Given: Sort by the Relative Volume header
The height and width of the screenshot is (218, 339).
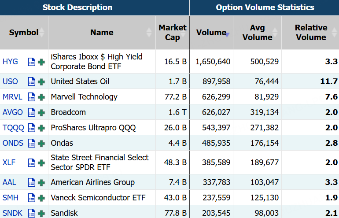Looking at the screenshot, I should [x=311, y=33].
